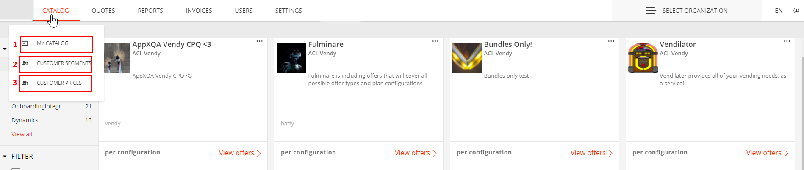This screenshot has height=170, width=804.
Task: Open the more options ellipsis on Bundles Only! card
Action: pos(611,41)
